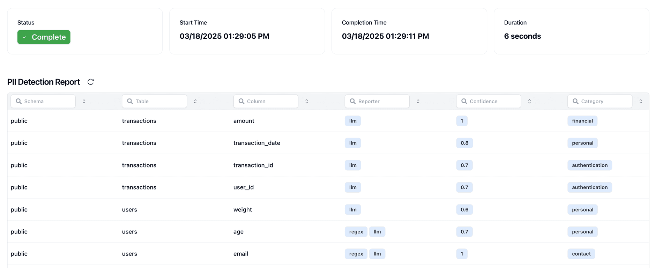Click llm tag in the amount row
670x268 pixels.
[x=353, y=121]
